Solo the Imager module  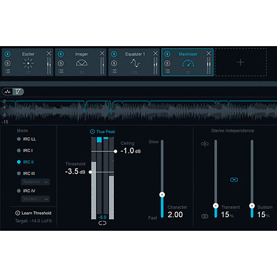[x=61, y=63]
